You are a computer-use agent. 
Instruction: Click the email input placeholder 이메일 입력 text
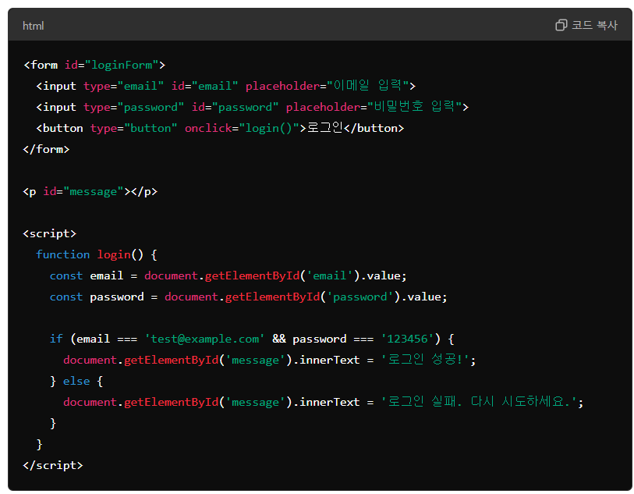coord(368,86)
